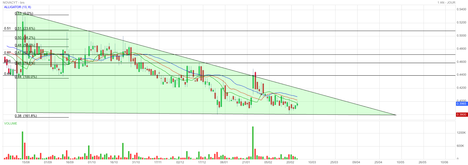Click date label 16/09 on time axis
468x165 pixels.
[x=70, y=162]
